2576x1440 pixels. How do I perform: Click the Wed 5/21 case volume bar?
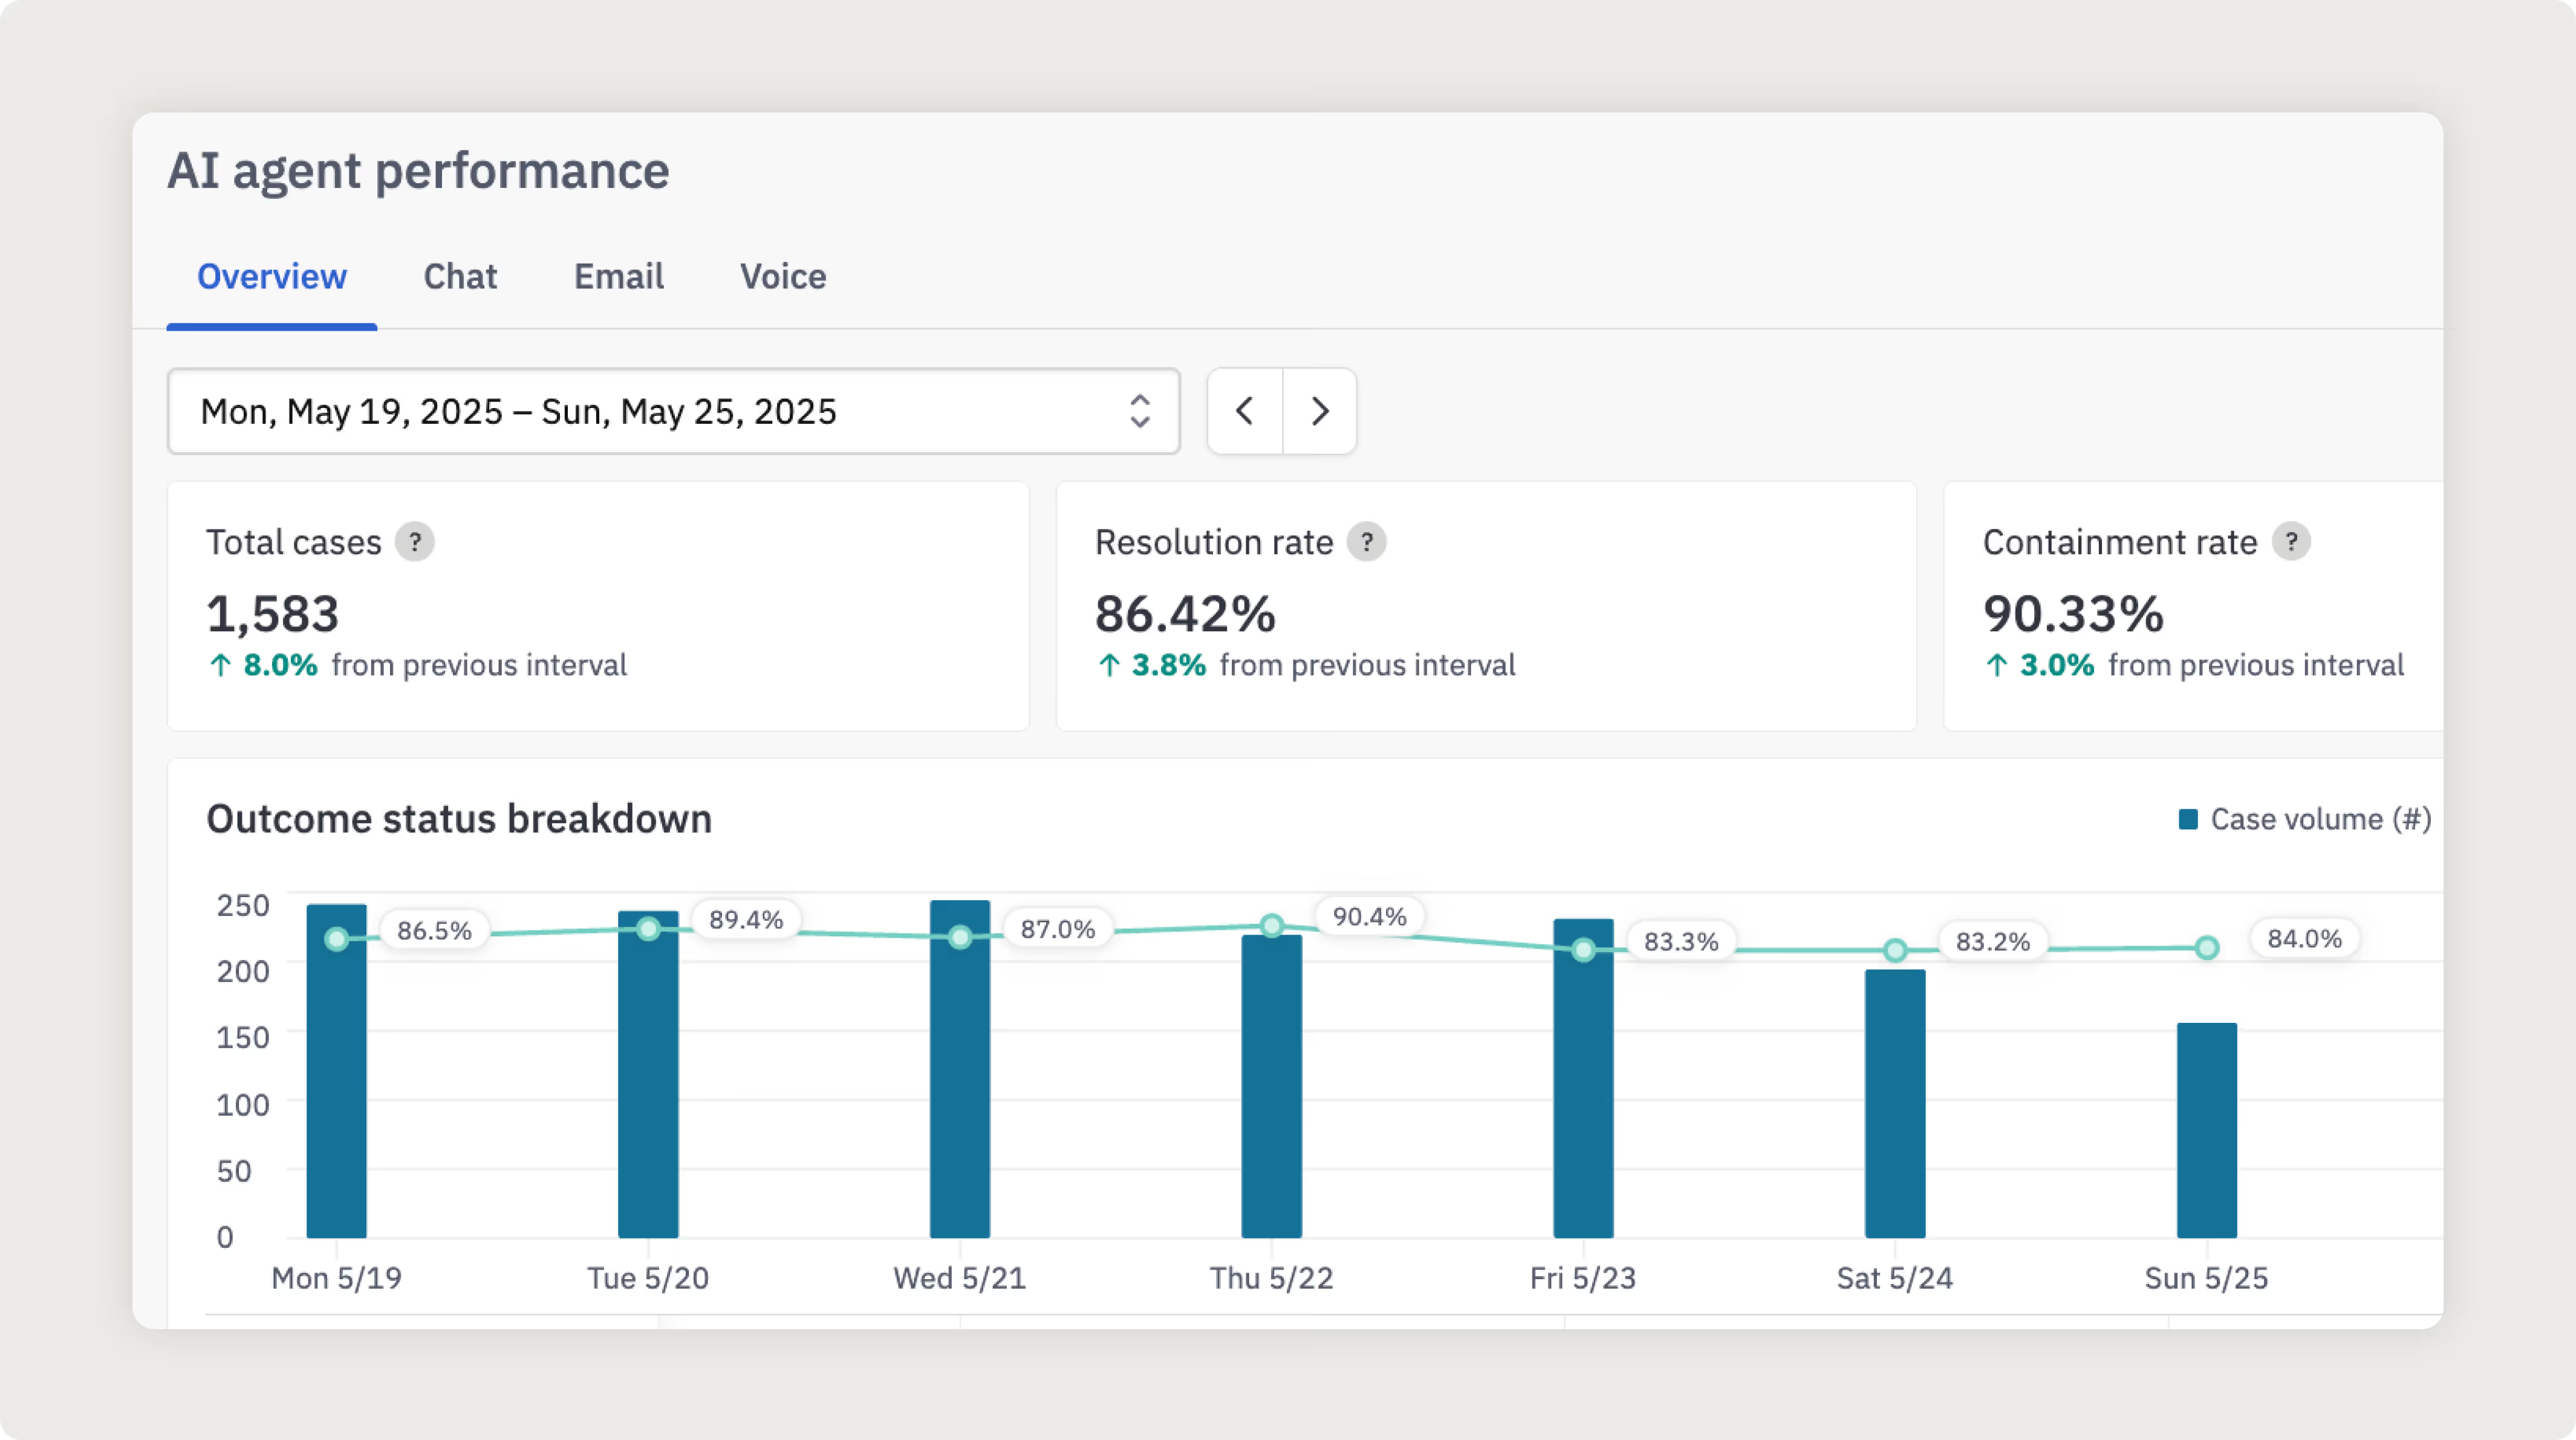pos(959,1090)
